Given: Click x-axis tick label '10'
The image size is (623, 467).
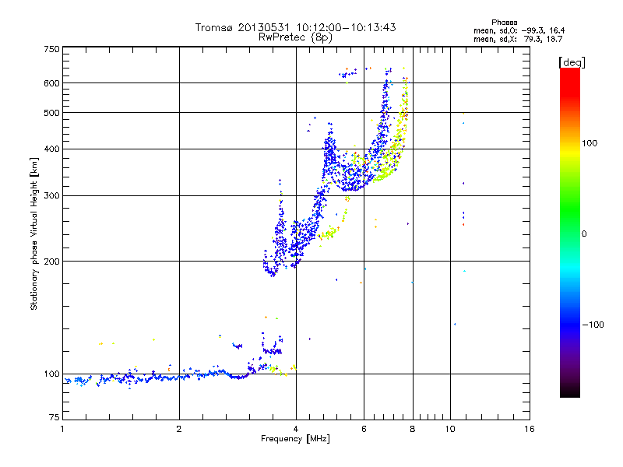Looking at the screenshot, I should coord(450,429).
